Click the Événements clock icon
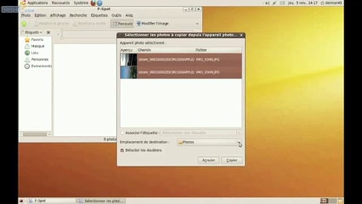362x204 pixels. point(27,66)
